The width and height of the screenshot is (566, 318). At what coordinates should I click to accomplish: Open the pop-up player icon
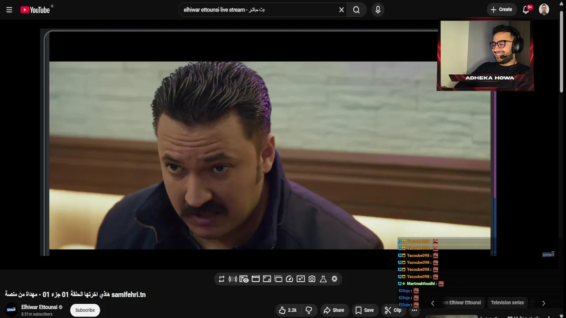[278, 279]
